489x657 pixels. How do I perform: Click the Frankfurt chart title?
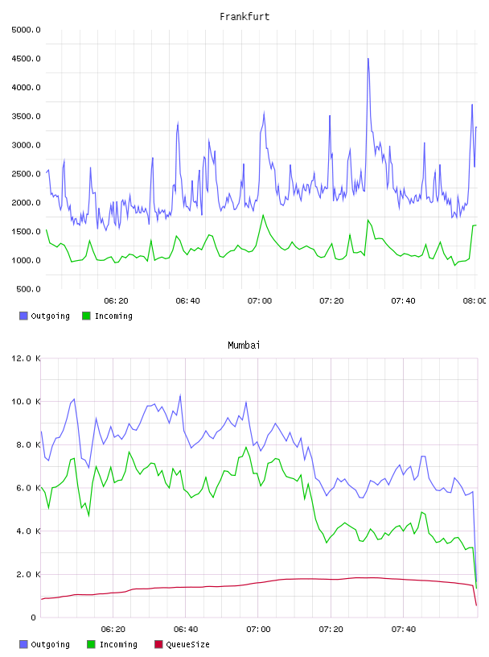pyautogui.click(x=244, y=17)
